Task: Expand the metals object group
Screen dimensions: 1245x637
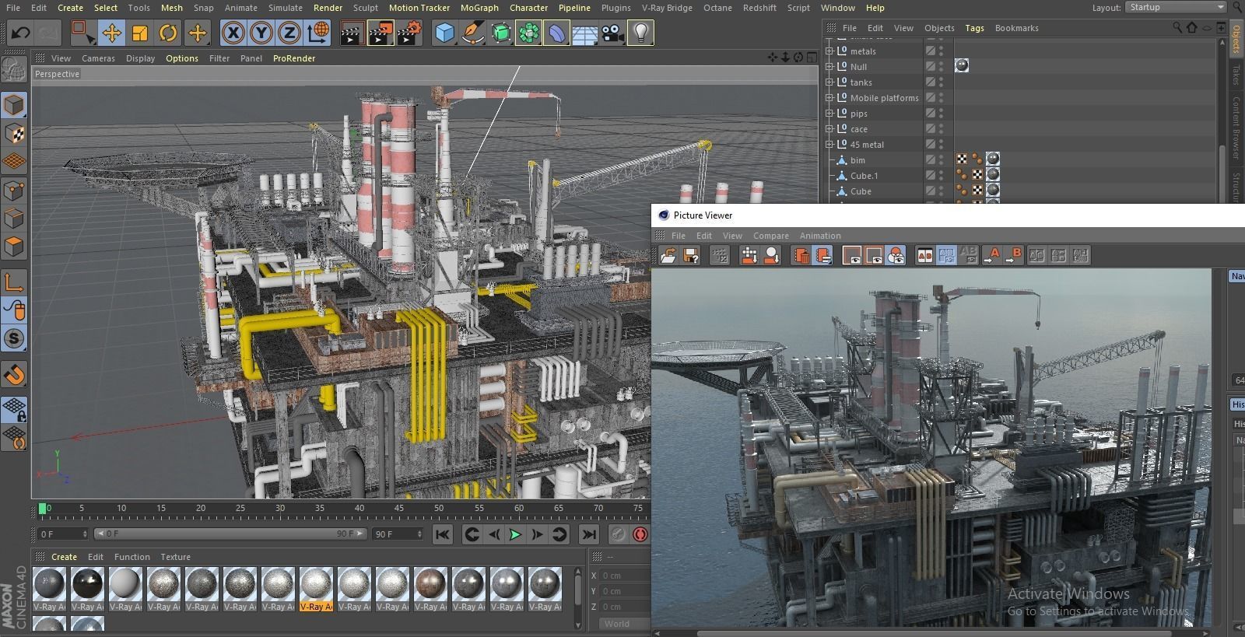Action: 829,51
